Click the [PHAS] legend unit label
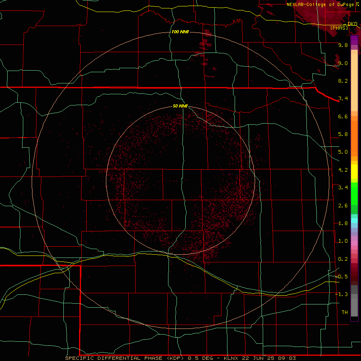Image resolution: width=361 pixels, height=361 pixels. 339,28
